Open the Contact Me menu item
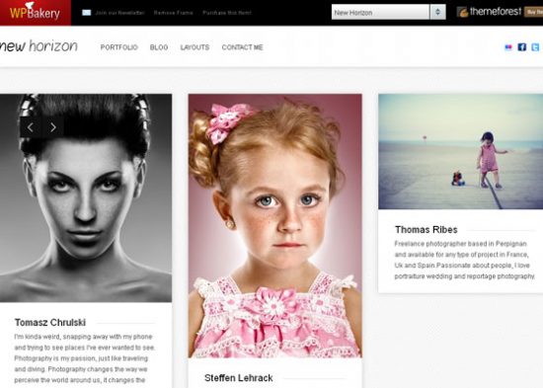Screen dimensions: 543x388 click(x=243, y=47)
